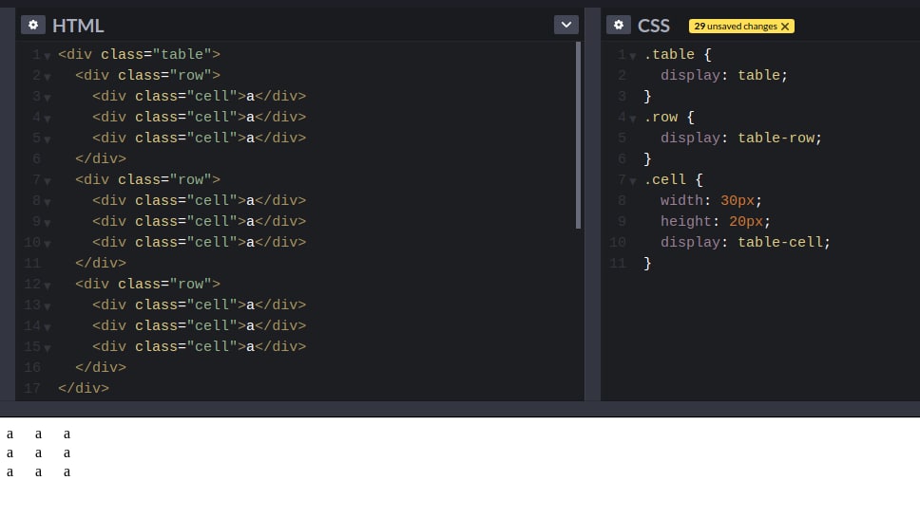Screen dimensions: 920x517
Task: Open the HTML editor settings gear
Action: pos(33,25)
